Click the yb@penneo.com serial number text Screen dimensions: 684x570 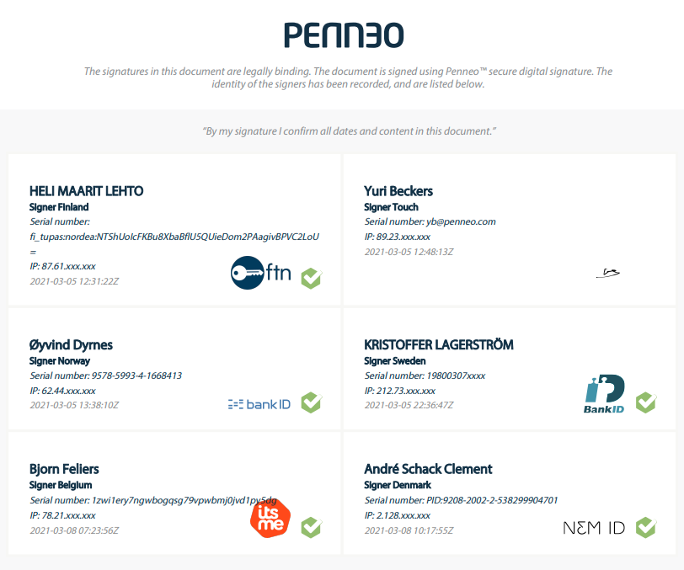(x=461, y=221)
